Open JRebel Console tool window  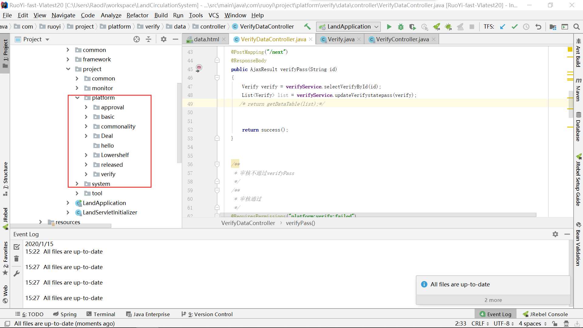click(x=545, y=314)
